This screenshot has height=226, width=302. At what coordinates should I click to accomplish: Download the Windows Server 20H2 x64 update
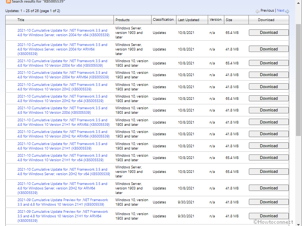tap(268, 171)
